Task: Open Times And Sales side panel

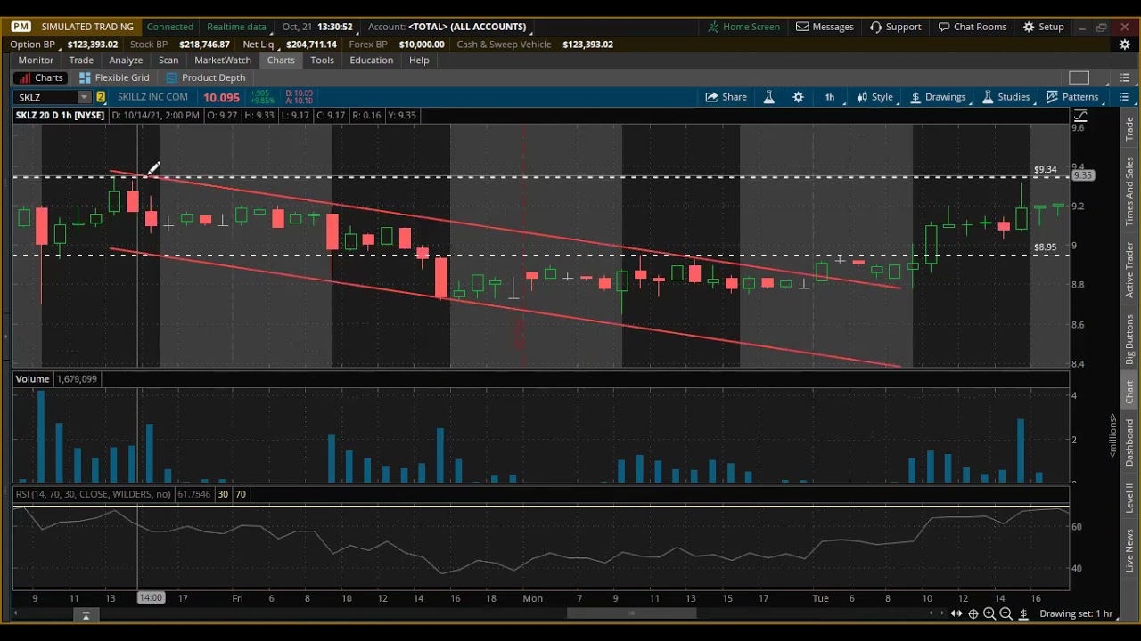Action: 1129,192
